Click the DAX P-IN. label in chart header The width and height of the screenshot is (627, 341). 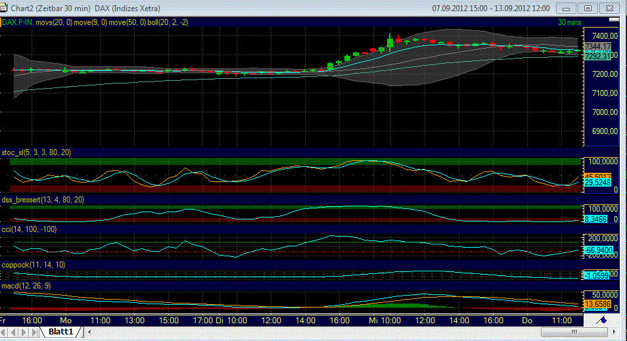[x=18, y=22]
